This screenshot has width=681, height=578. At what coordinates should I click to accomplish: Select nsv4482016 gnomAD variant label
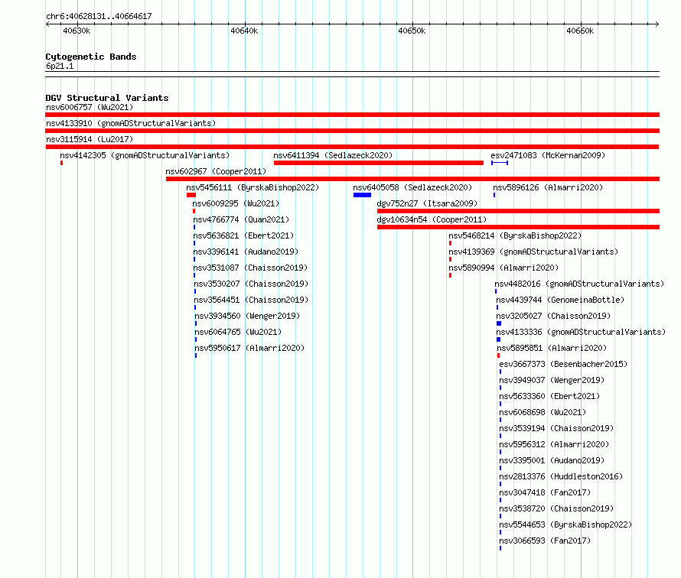[579, 284]
